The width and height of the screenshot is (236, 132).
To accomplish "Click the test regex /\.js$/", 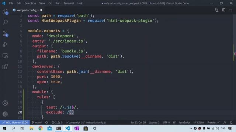I will (x=68, y=107).
